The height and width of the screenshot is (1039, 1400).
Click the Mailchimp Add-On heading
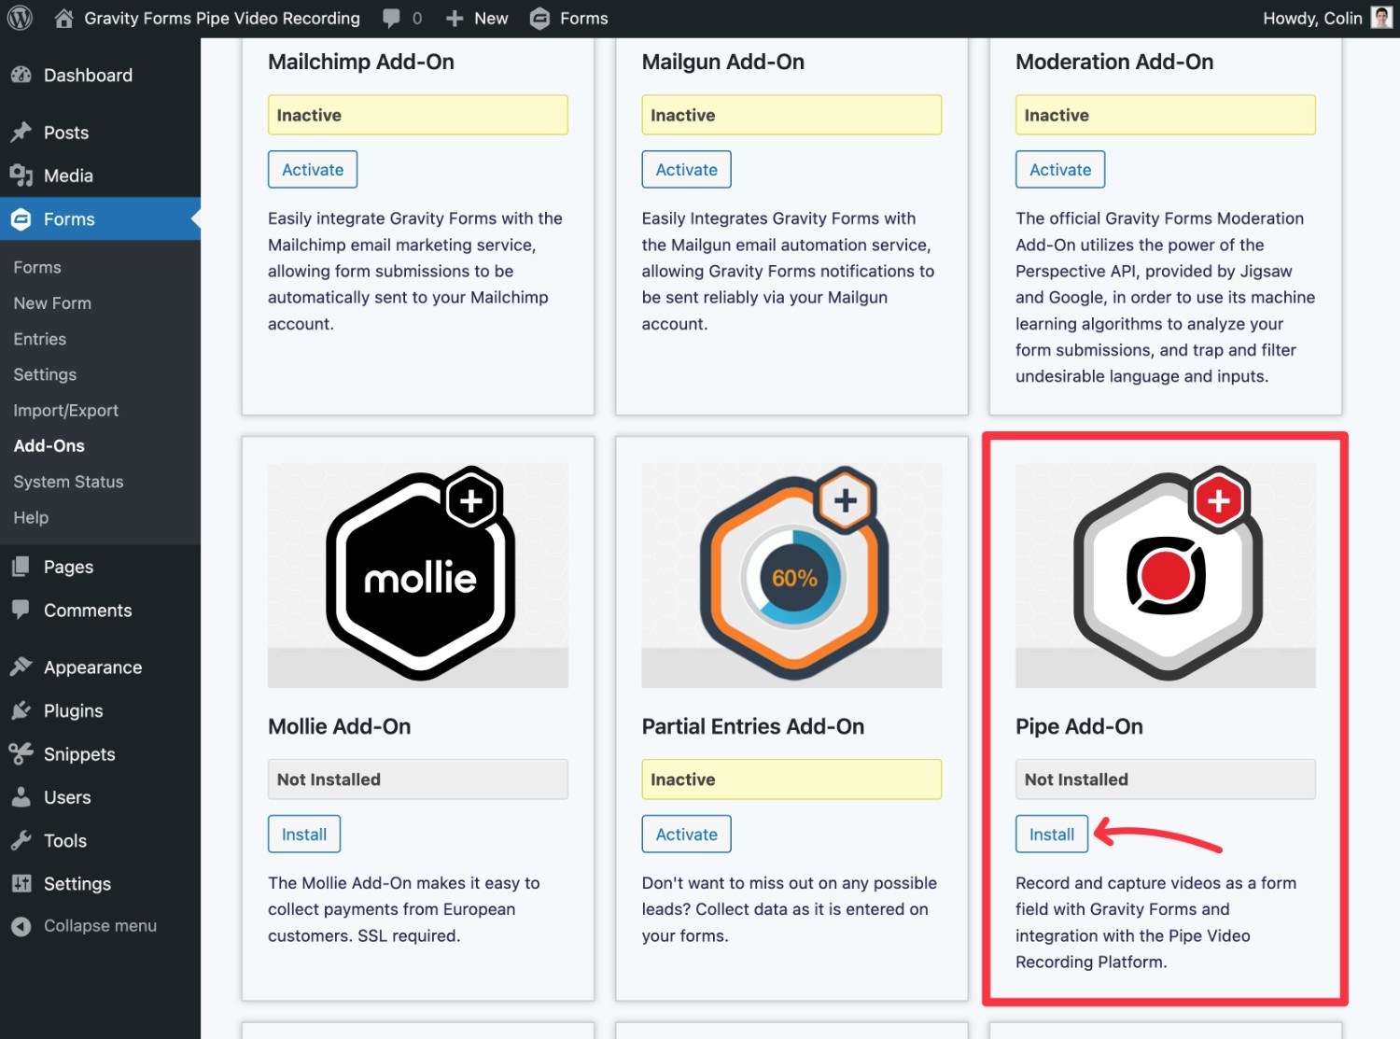click(x=361, y=62)
